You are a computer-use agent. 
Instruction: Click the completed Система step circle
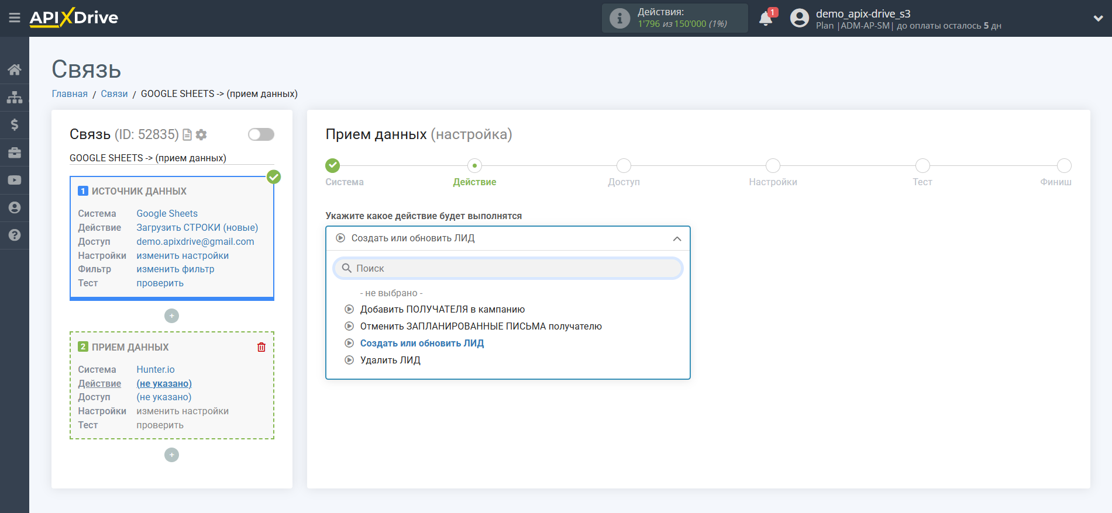pyautogui.click(x=333, y=165)
